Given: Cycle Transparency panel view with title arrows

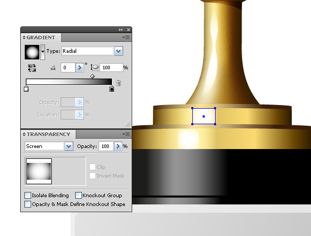Looking at the screenshot, I should tap(24, 134).
